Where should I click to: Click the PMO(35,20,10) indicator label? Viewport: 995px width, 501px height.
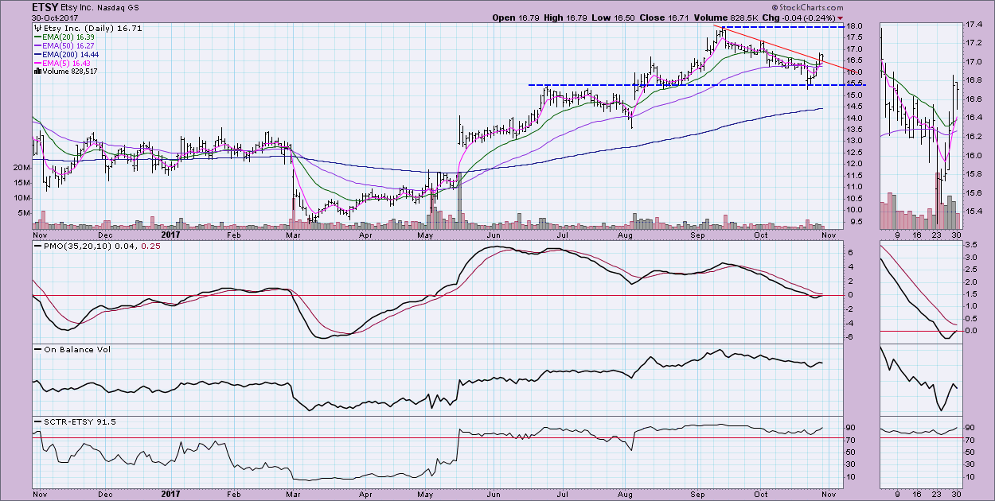point(75,249)
